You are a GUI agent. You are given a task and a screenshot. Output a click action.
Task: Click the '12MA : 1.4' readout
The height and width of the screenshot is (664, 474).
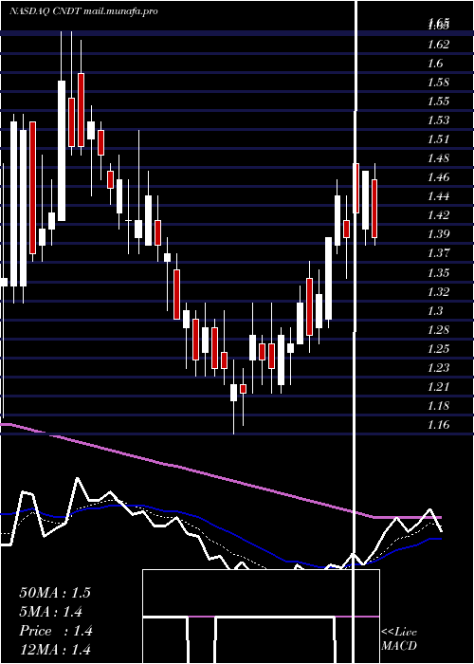point(55,650)
